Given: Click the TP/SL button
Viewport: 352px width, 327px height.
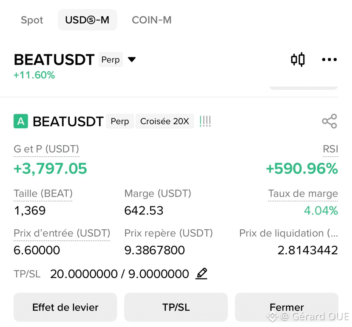Looking at the screenshot, I should tap(176, 307).
